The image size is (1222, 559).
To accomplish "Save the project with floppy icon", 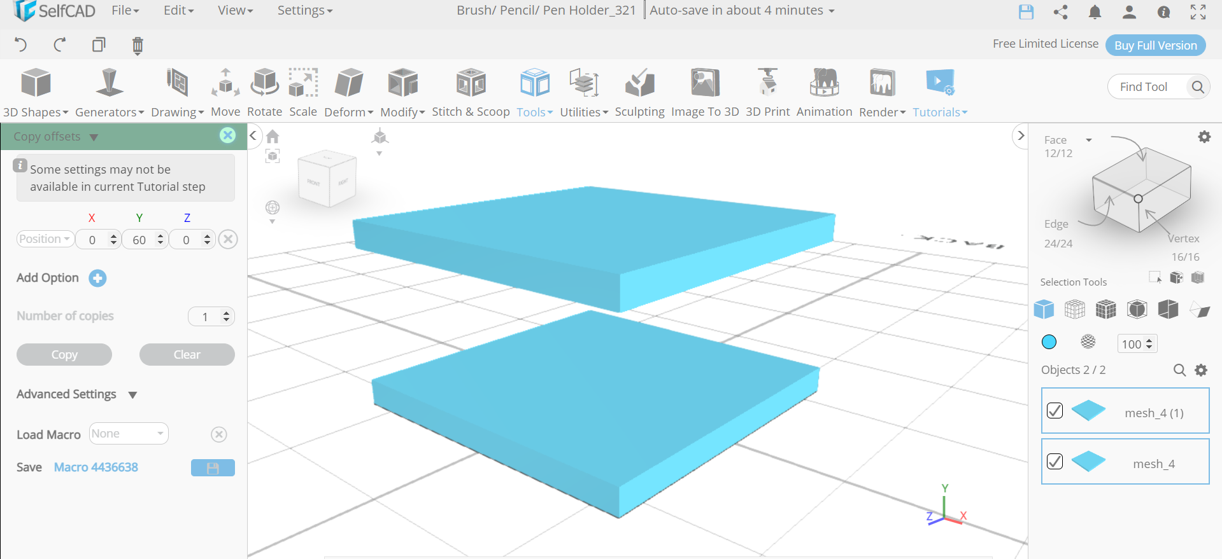I will click(x=1026, y=11).
